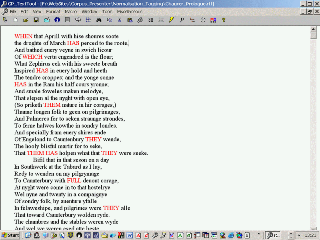Click the Windows Start button

click(x=11, y=235)
